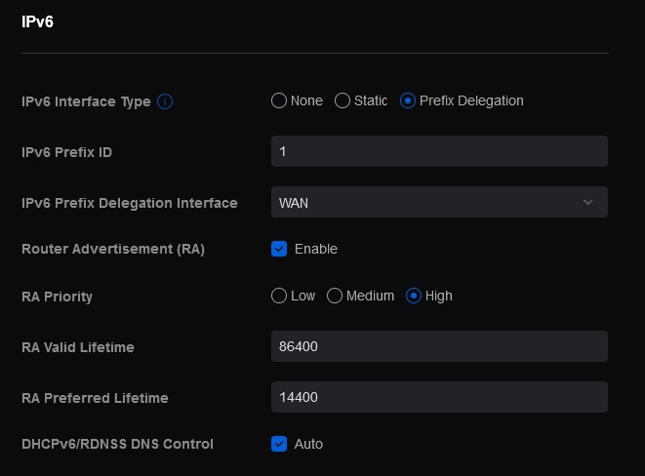Click the IPv6 Prefix ID input field

(439, 151)
